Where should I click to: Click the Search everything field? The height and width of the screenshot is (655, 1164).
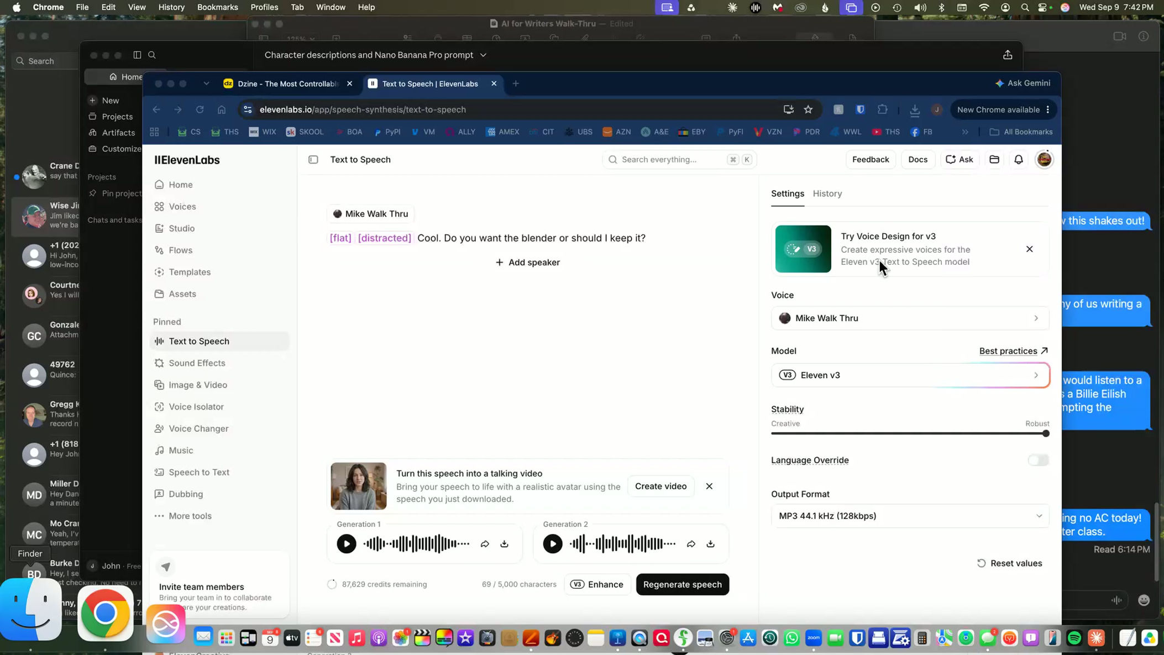pos(679,160)
